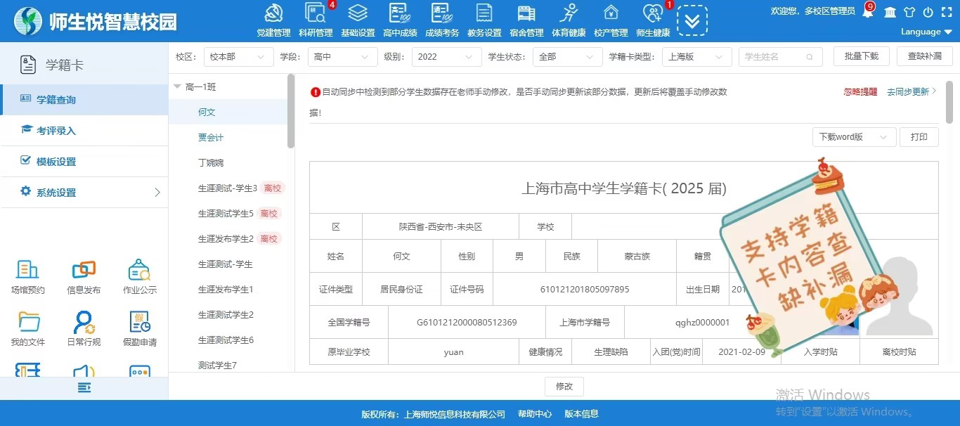Click the notification bell icon

[x=868, y=12]
